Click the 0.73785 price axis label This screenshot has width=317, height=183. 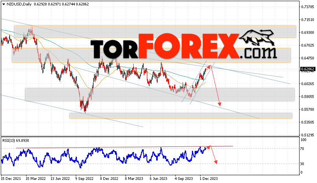pyautogui.click(x=308, y=7)
